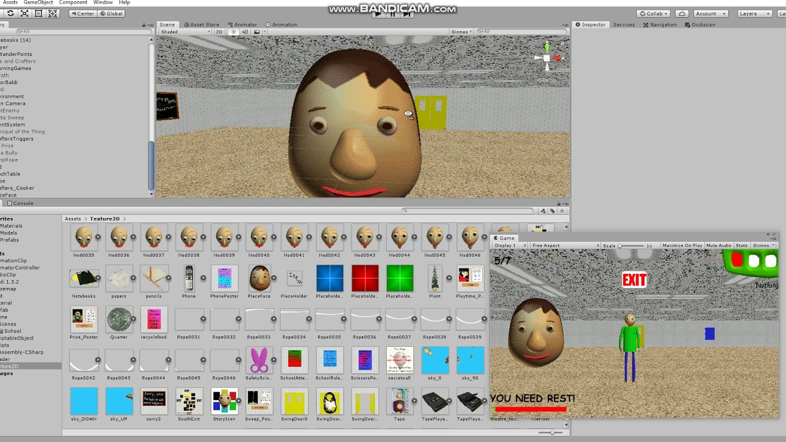Screen dimensions: 786x442
Task: Click Scene view search field
Action: click(522, 32)
